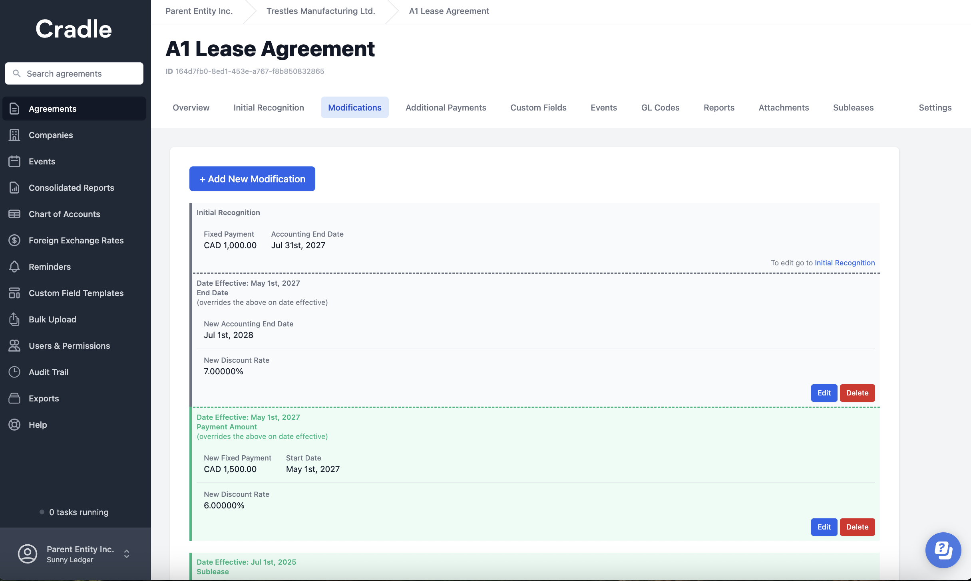
Task: Click the Reminders bell icon
Action: click(14, 267)
